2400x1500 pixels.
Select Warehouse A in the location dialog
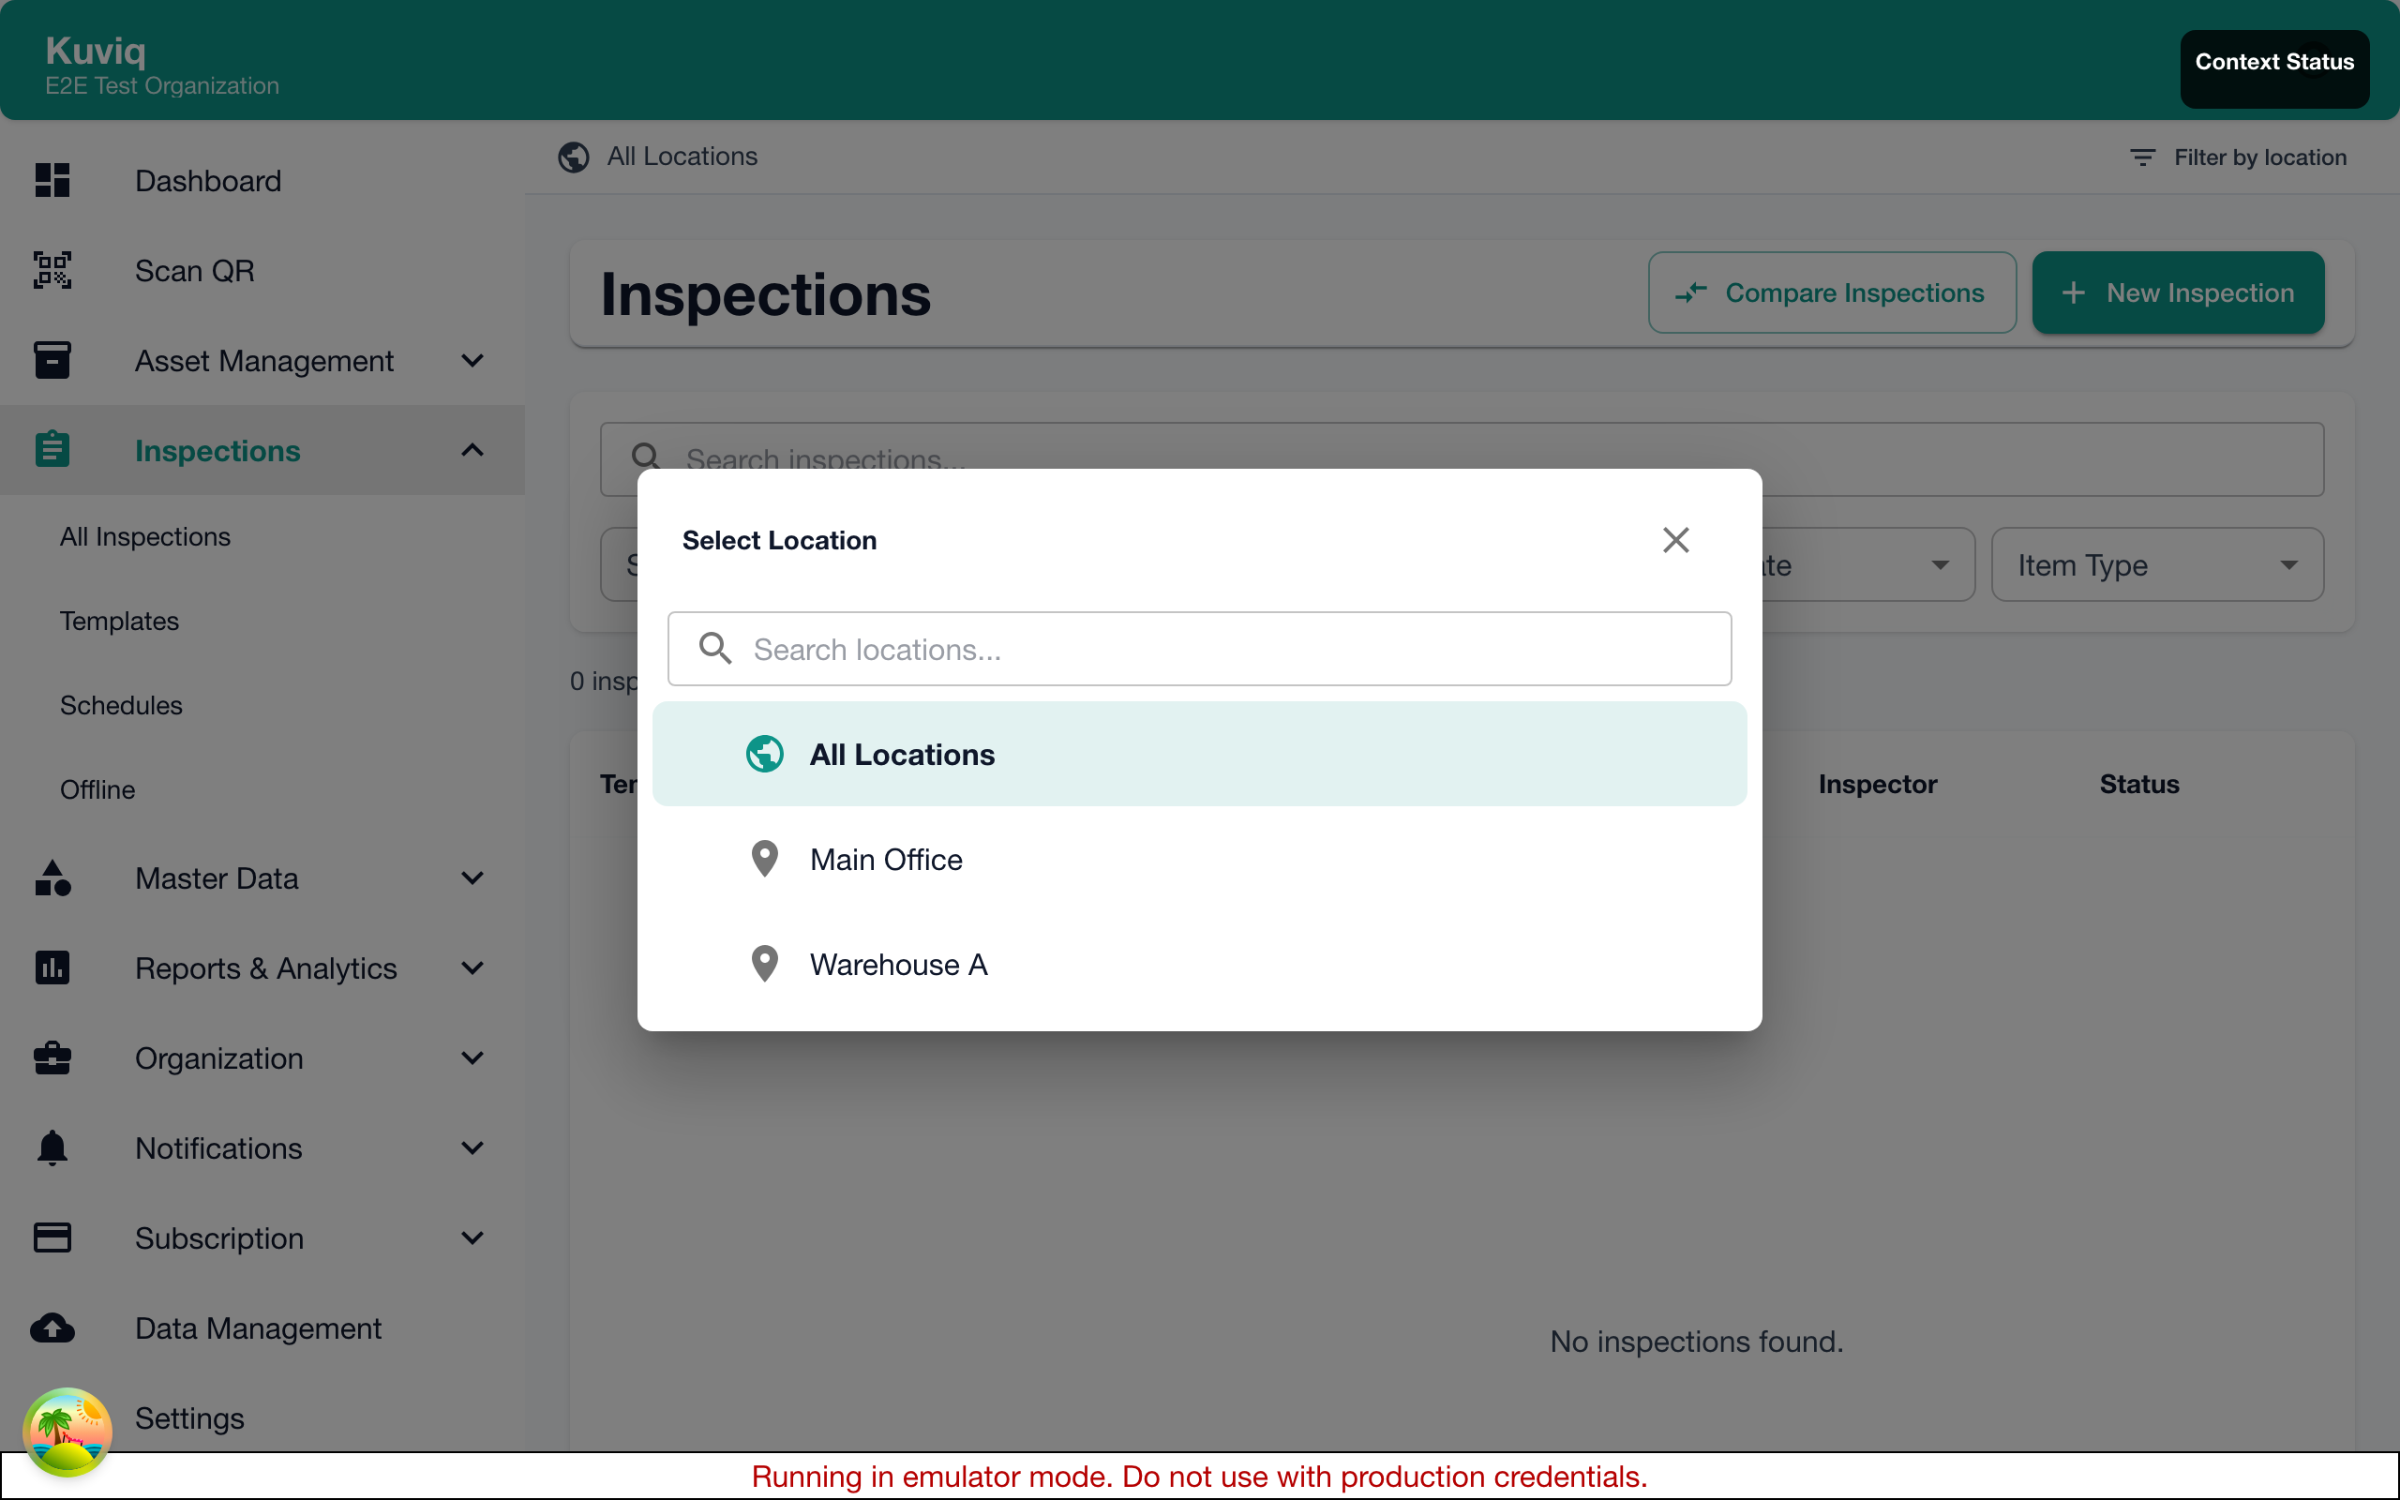(x=898, y=964)
